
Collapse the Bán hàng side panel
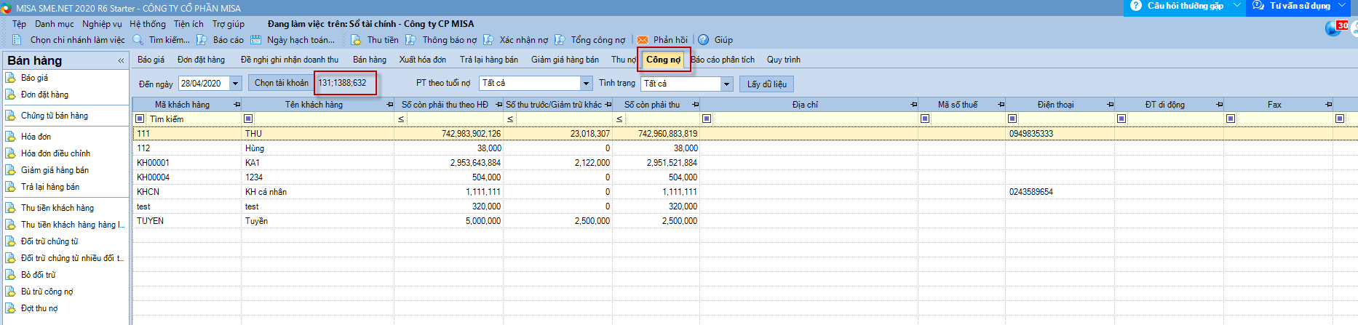click(121, 61)
